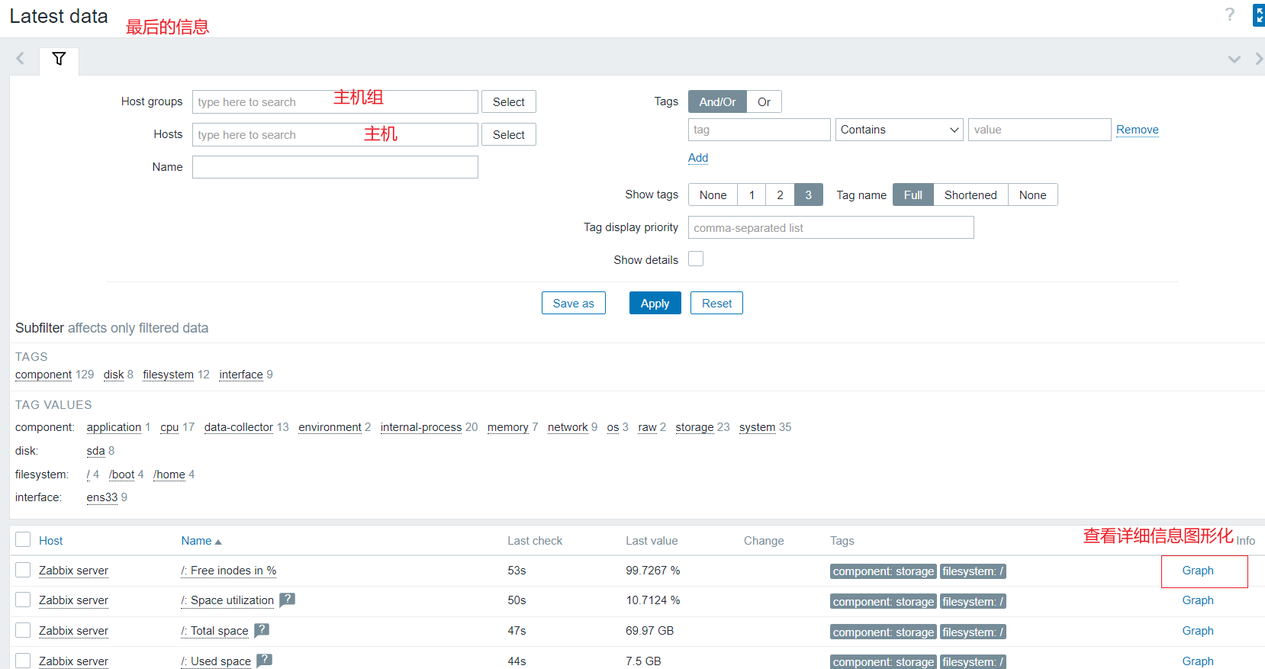The image size is (1265, 669).
Task: Click the tag value input field
Action: pyautogui.click(x=1039, y=130)
